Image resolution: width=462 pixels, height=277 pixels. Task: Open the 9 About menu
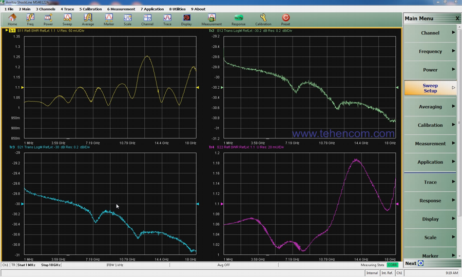click(198, 9)
